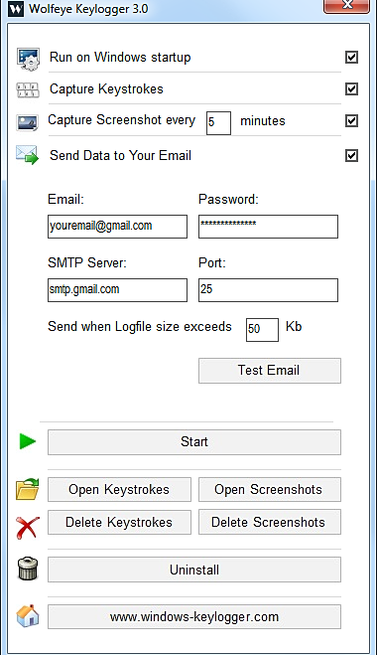Click the Test Email button
Viewport: 377px width, 655px height.
click(270, 371)
